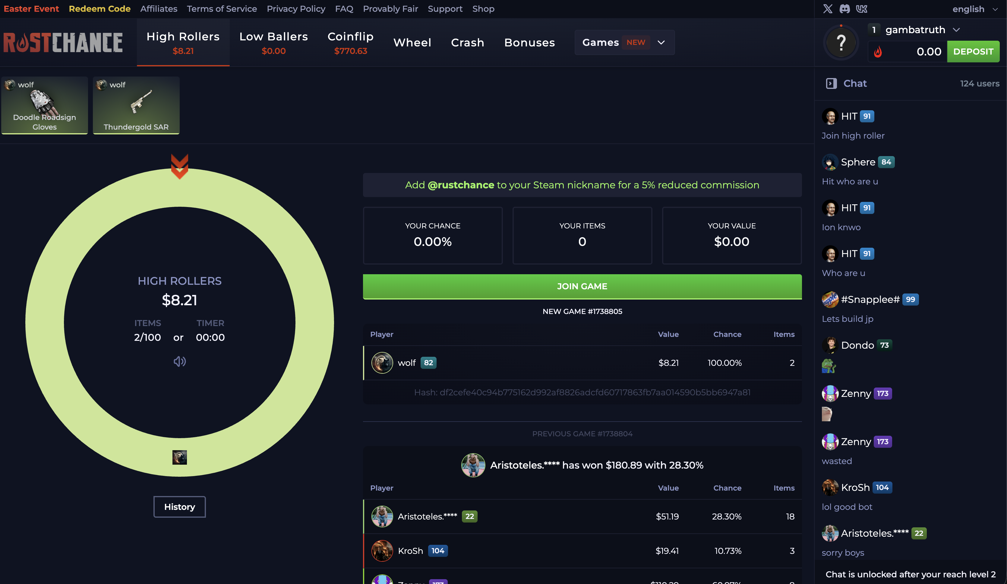Click Aristoteles avatar in previous game table row
Image resolution: width=1007 pixels, height=584 pixels.
[382, 516]
